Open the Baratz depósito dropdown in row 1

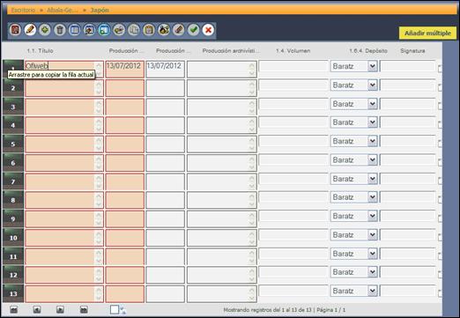[x=372, y=66]
